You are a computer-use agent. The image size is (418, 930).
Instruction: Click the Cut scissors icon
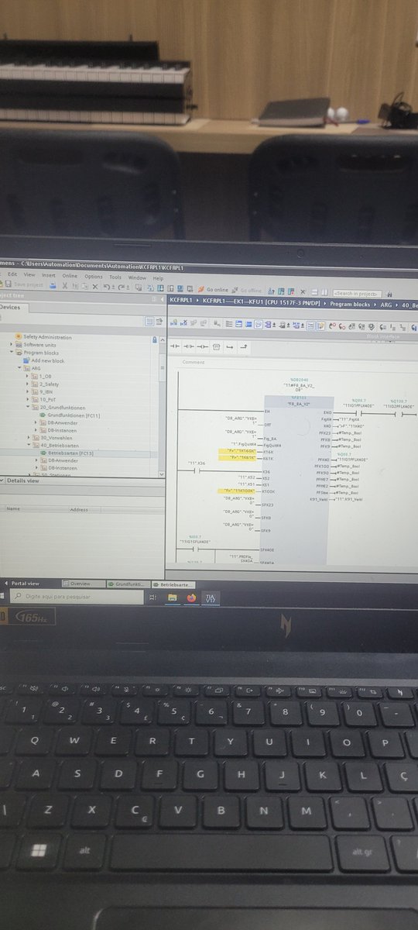(65, 286)
